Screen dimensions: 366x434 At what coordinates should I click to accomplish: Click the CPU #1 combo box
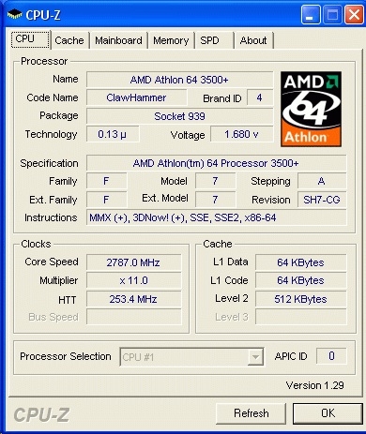[191, 357]
